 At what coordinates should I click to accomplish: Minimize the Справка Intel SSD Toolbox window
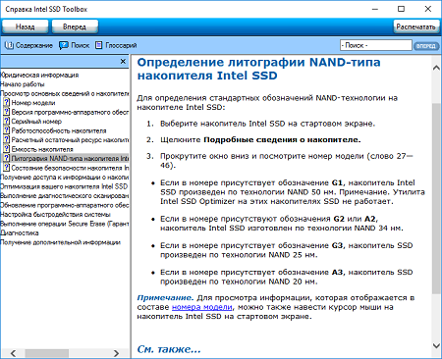tap(375, 9)
